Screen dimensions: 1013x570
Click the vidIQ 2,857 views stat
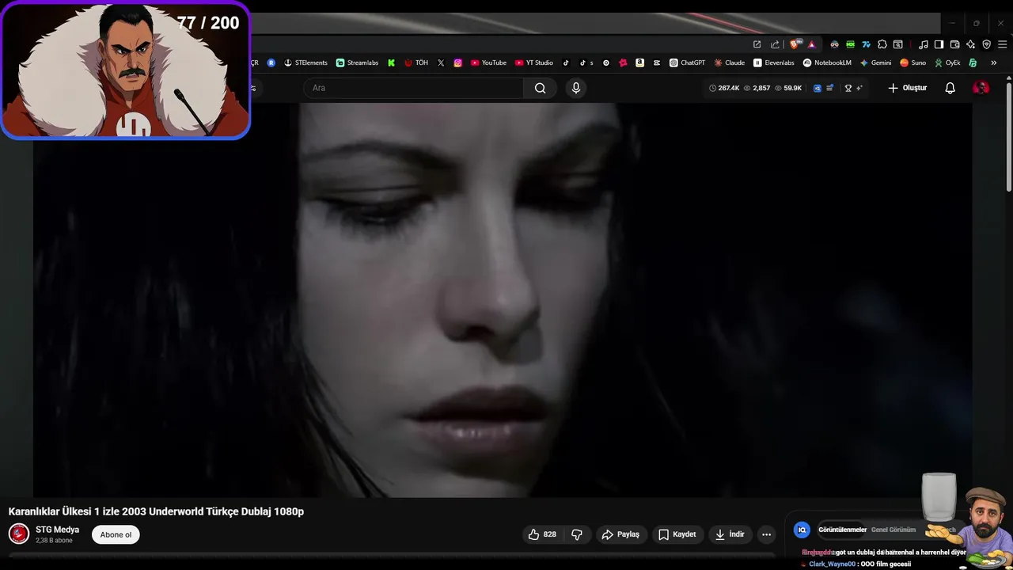(x=757, y=88)
